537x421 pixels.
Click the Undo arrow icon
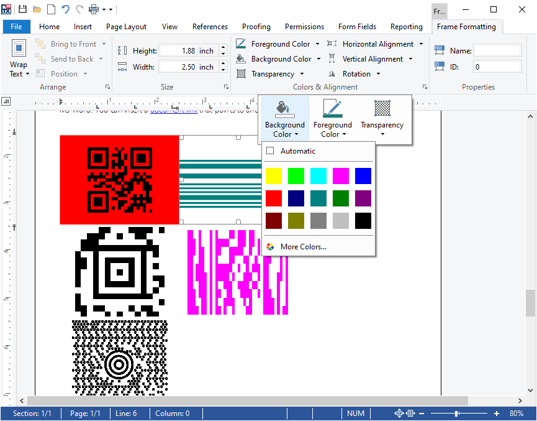point(65,9)
